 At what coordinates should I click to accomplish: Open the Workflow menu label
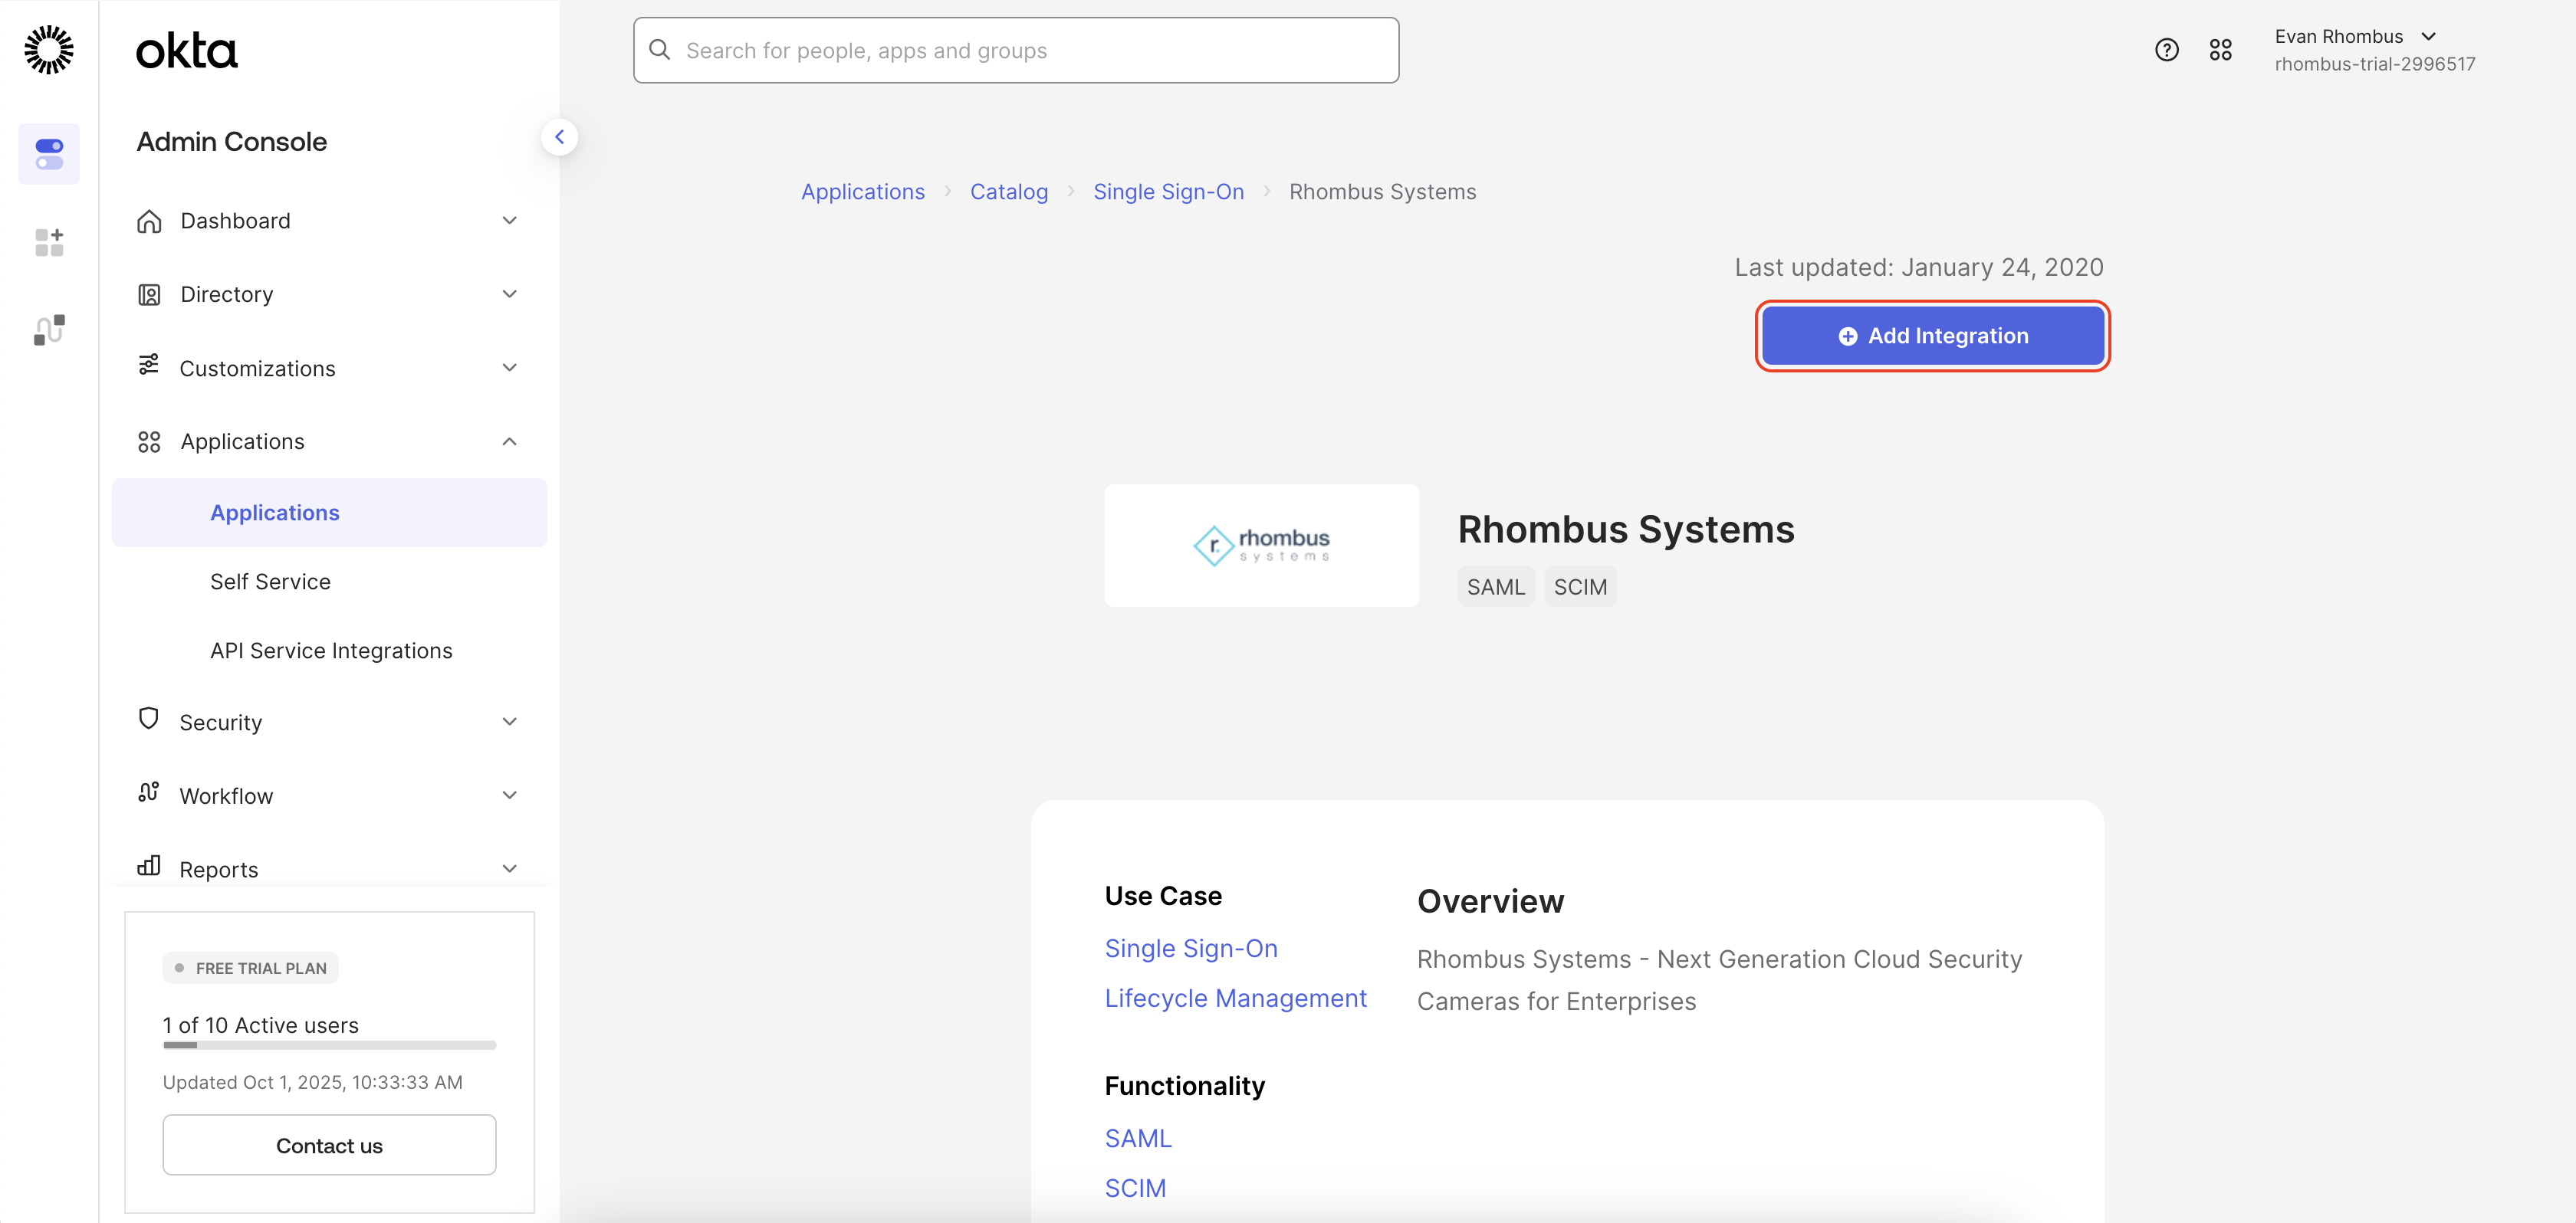(226, 796)
